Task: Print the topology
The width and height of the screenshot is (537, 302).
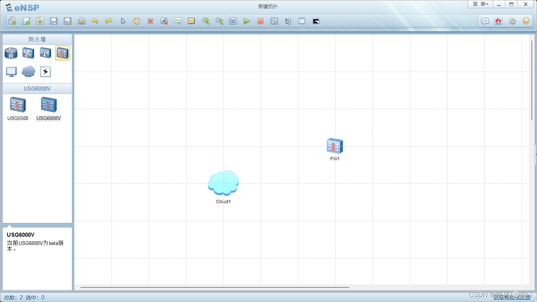Action: [81, 21]
